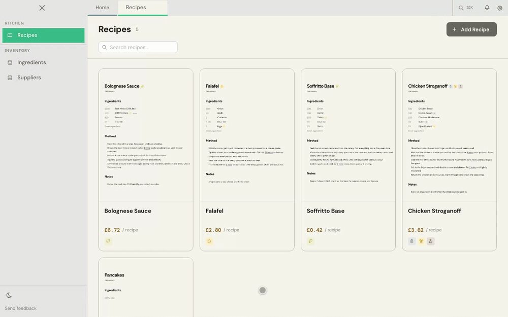Open the Bolognese Sauce recipe preview thumbnail
The width and height of the screenshot is (508, 317).
pyautogui.click(x=146, y=135)
